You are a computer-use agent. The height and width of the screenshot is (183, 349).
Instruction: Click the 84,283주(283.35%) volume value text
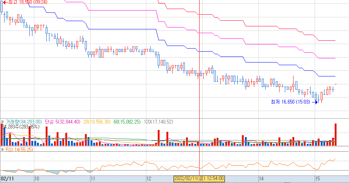click(x=20, y=127)
